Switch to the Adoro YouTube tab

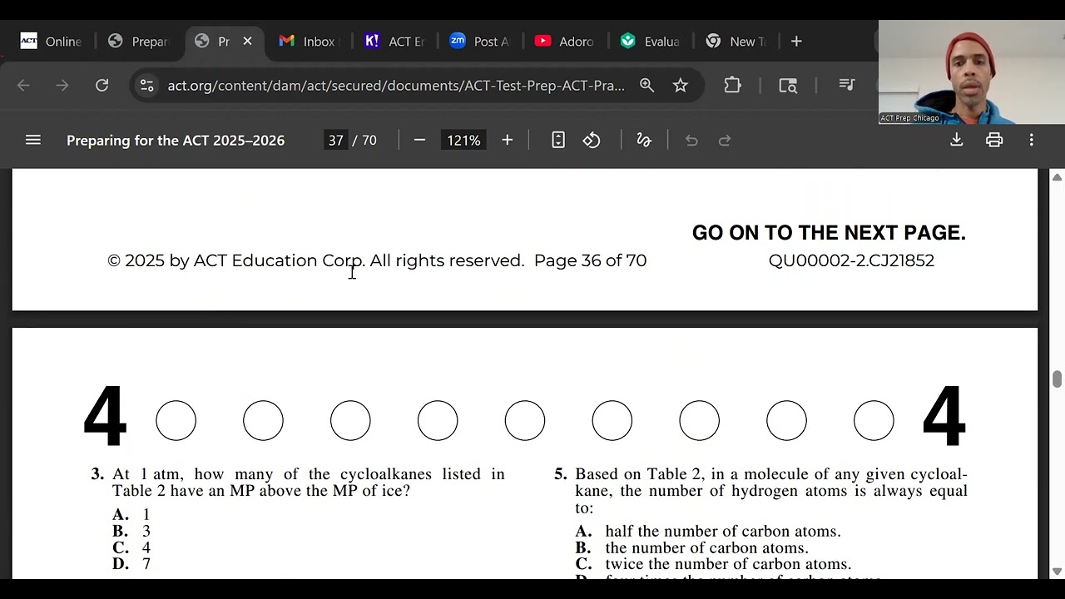click(x=565, y=42)
